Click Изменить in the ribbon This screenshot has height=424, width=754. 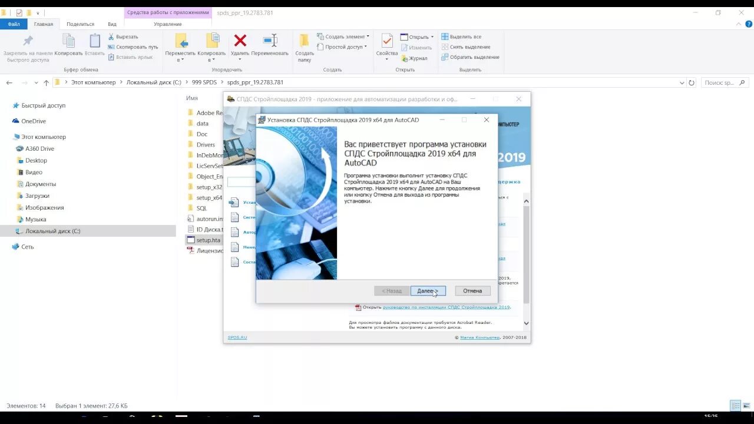[x=416, y=48]
